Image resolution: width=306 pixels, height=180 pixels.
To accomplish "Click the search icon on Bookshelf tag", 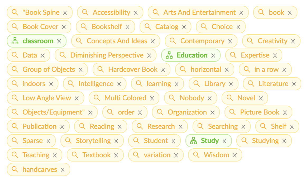I will (x=84, y=26).
